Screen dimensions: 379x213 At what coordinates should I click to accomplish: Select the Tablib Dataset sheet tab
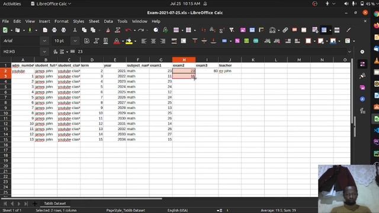(x=55, y=204)
